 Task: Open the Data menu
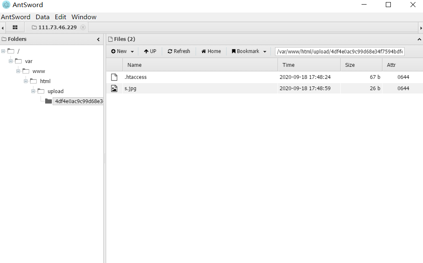(43, 17)
